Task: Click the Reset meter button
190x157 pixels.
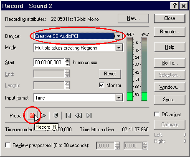Action: [x=110, y=74]
